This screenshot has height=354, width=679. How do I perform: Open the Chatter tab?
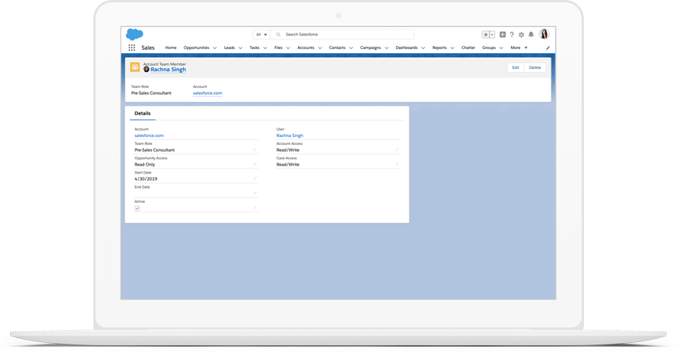tap(468, 48)
